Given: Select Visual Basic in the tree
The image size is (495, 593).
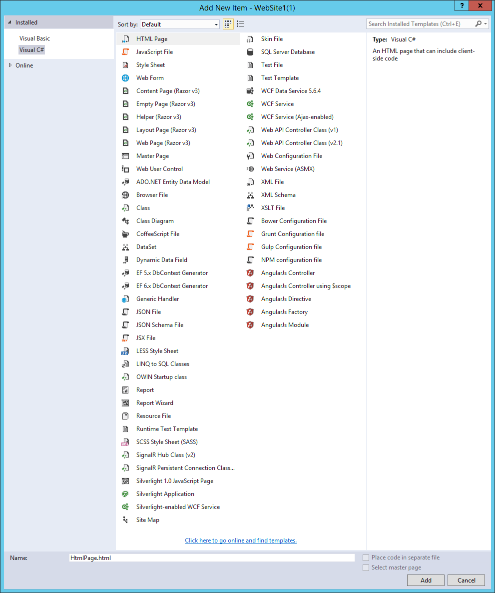Looking at the screenshot, I should (x=34, y=38).
